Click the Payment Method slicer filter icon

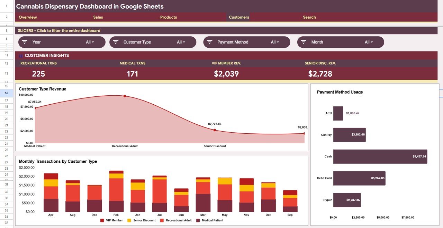pyautogui.click(x=209, y=42)
